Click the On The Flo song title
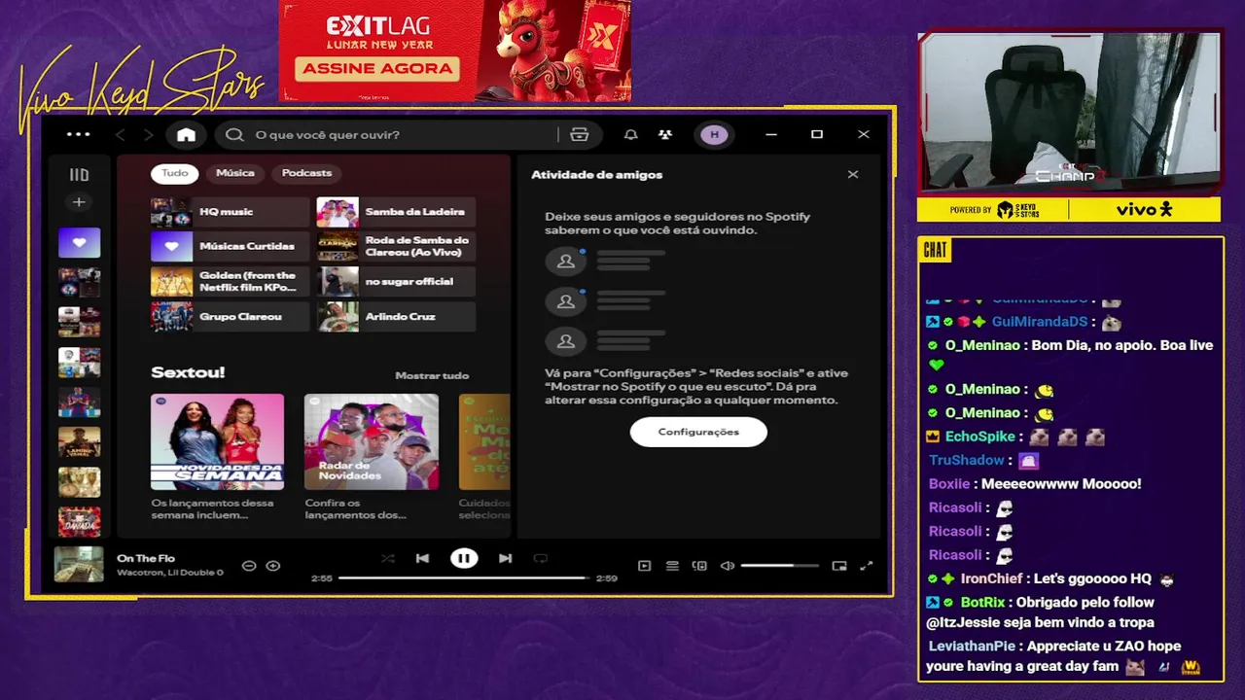Screen dimensions: 1245x700 (146, 558)
